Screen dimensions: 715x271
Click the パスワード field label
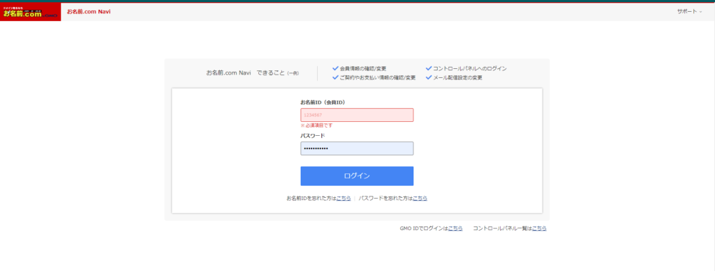(312, 135)
